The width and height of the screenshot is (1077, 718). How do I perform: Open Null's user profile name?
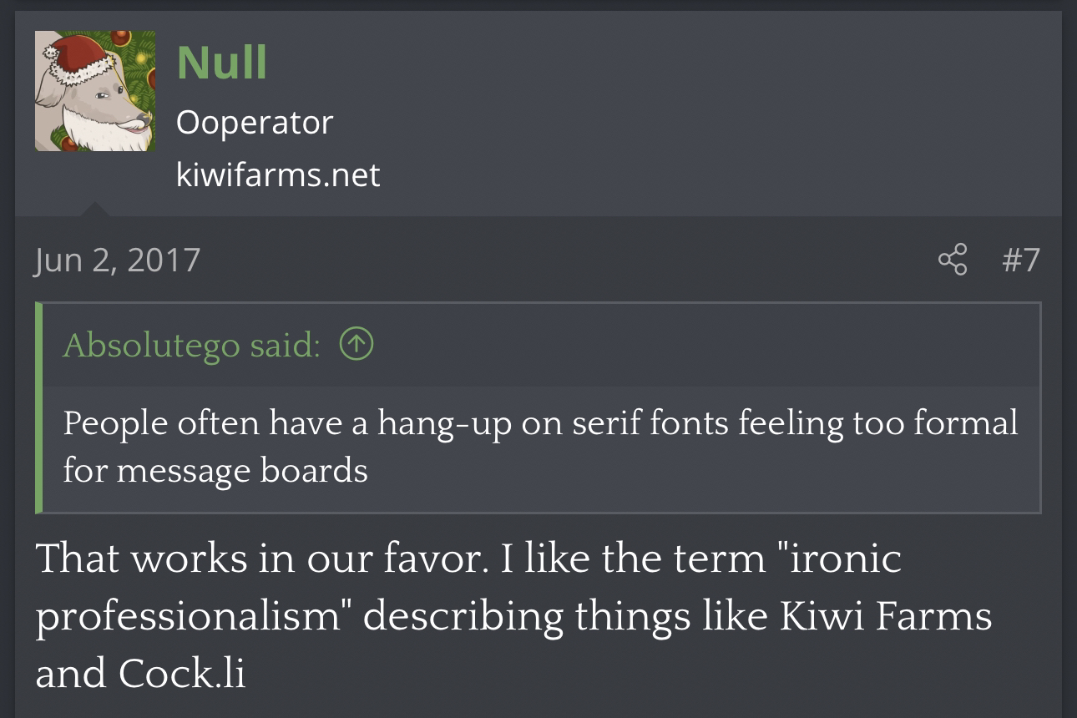pos(222,63)
